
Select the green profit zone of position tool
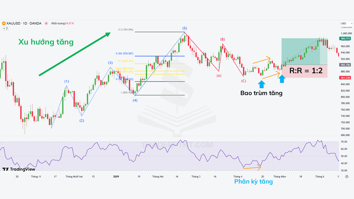(x=304, y=51)
